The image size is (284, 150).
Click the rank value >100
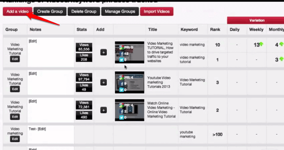(x=217, y=135)
